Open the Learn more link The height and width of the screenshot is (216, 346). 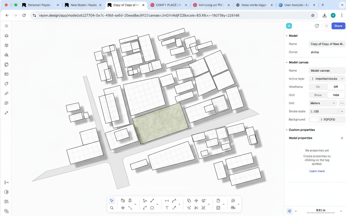pos(317,171)
